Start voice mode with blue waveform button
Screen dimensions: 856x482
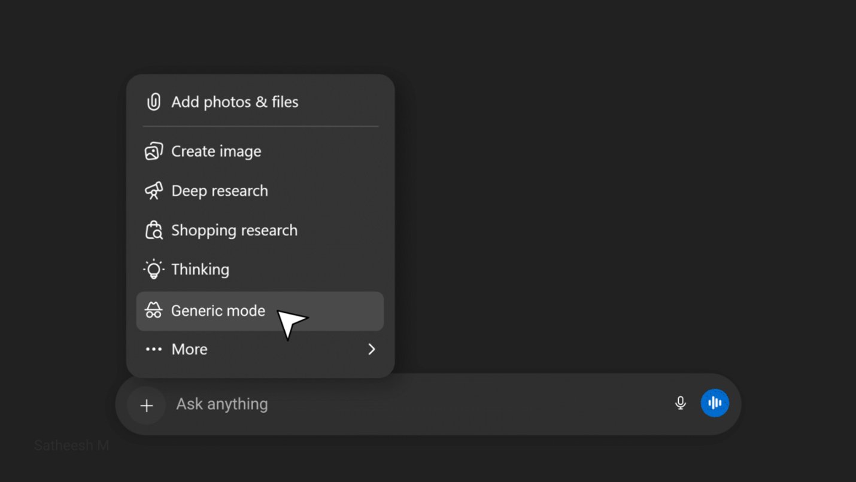[x=715, y=403]
